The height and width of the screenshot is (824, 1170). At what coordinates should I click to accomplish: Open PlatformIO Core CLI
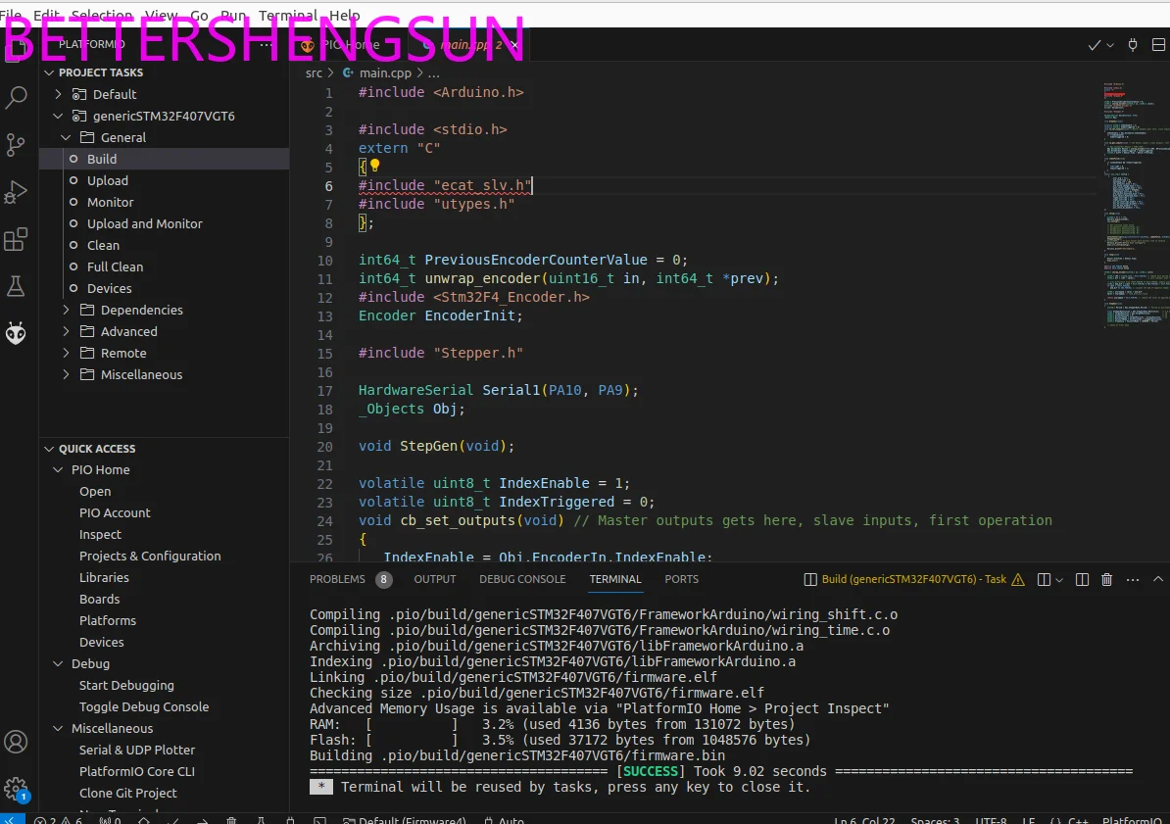pos(137,772)
